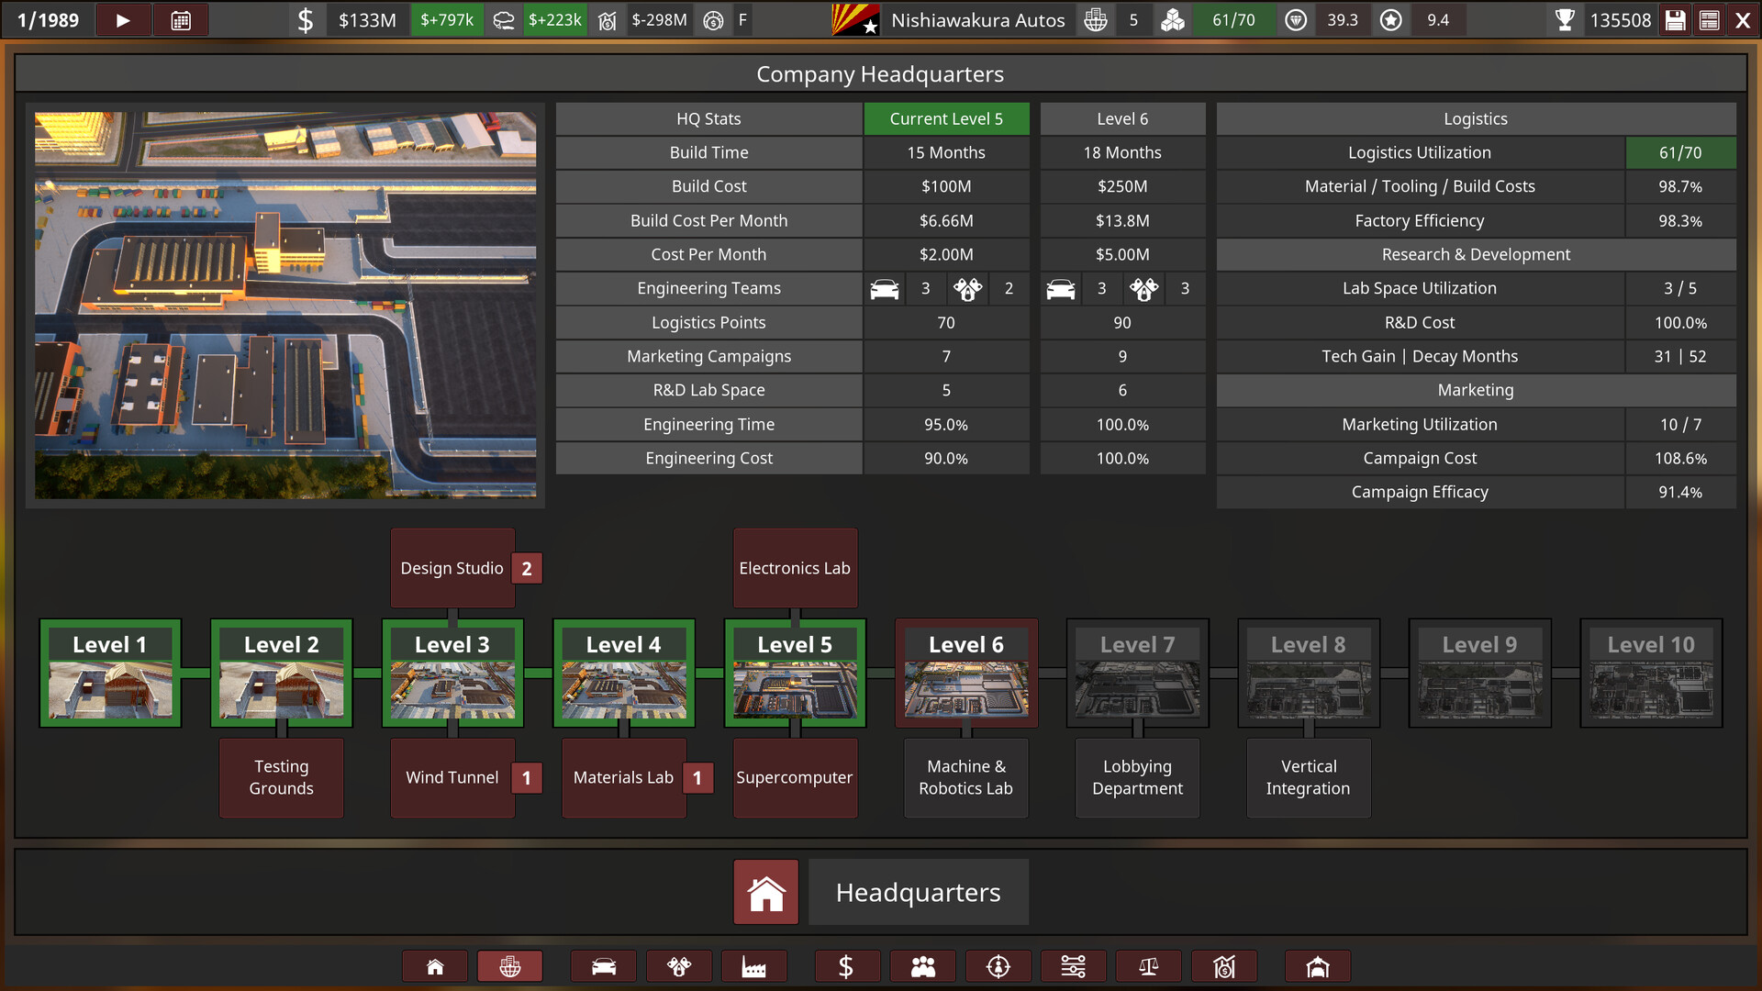Select the staff people icon
The width and height of the screenshot is (1762, 991).
(922, 965)
